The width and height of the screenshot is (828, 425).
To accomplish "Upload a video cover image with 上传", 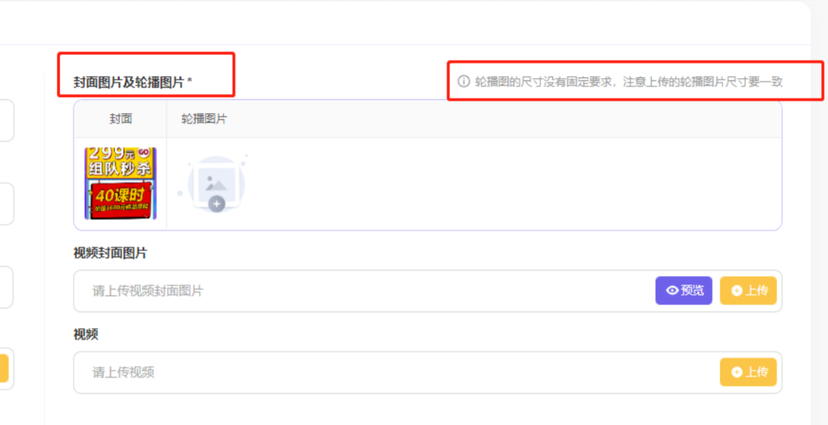I will (748, 290).
